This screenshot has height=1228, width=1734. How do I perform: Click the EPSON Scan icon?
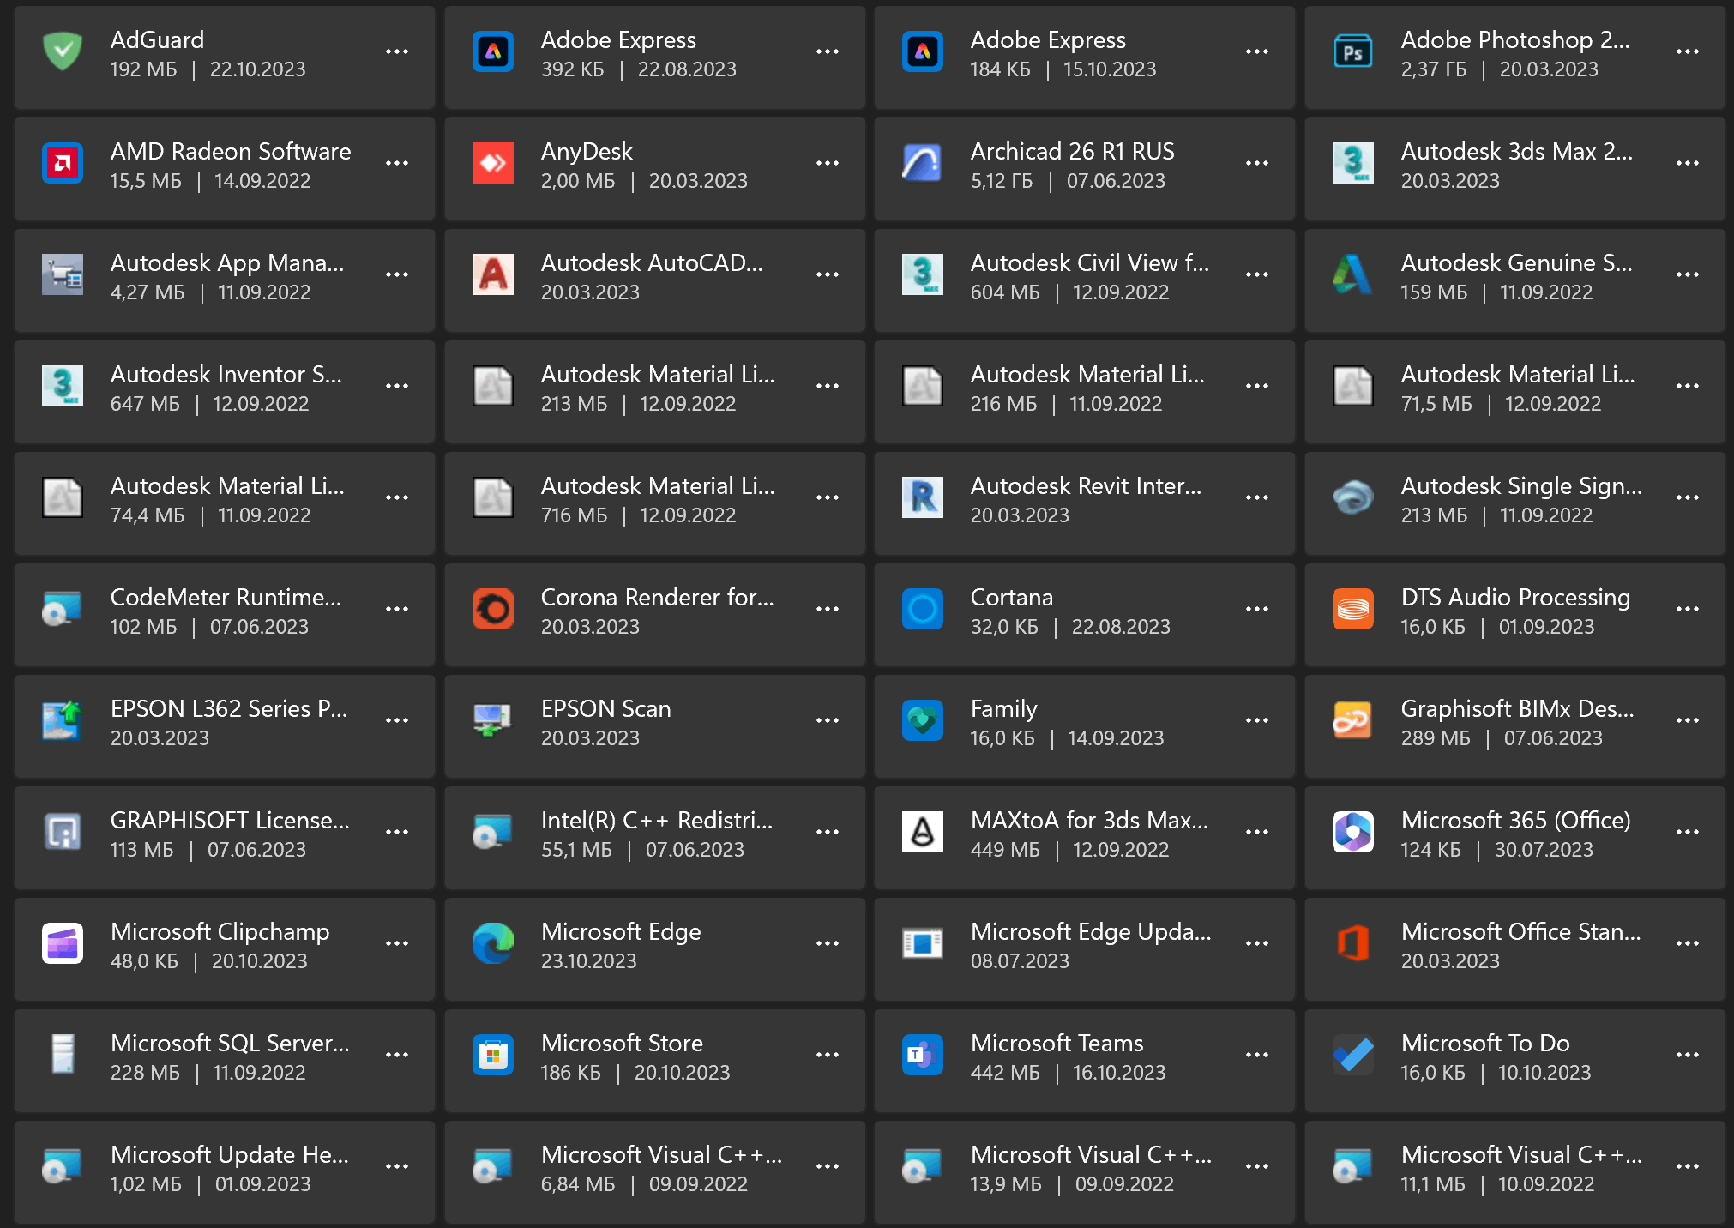coord(493,721)
